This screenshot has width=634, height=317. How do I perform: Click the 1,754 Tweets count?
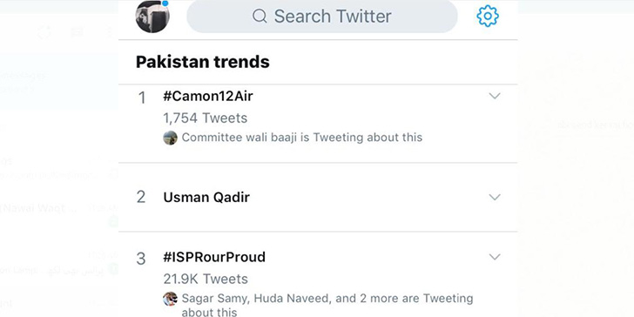[205, 118]
